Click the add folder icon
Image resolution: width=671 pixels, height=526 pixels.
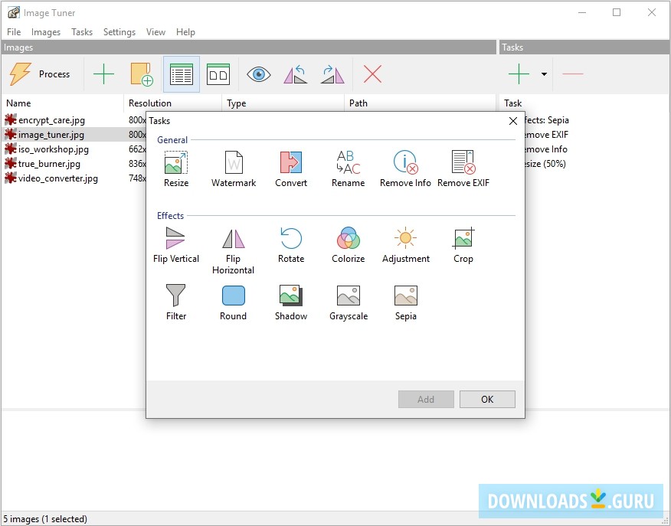(x=142, y=74)
